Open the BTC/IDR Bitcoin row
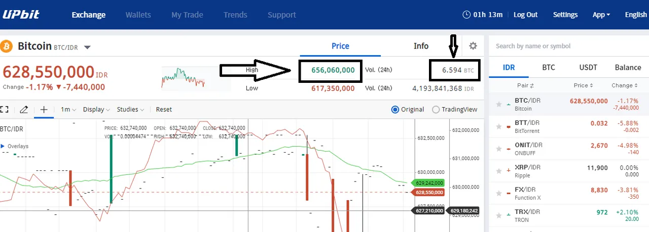 tap(568, 105)
